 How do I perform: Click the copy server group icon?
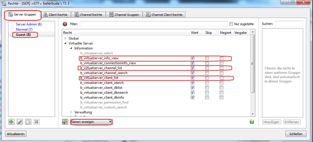tap(28, 122)
